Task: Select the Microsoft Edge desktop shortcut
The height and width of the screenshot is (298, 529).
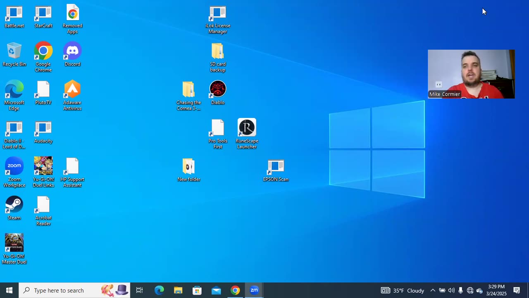Action: click(14, 96)
